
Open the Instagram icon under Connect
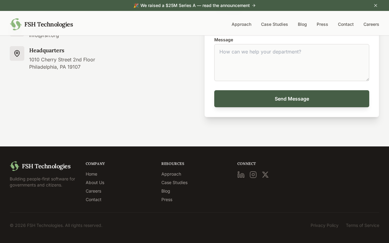coord(253,175)
